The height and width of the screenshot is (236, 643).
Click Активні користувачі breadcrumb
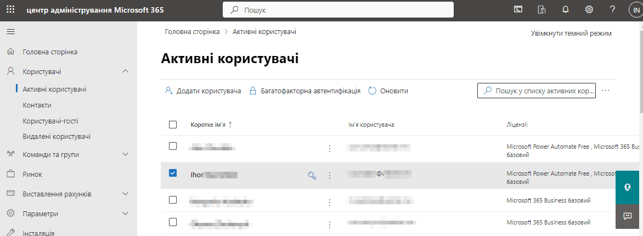point(264,32)
